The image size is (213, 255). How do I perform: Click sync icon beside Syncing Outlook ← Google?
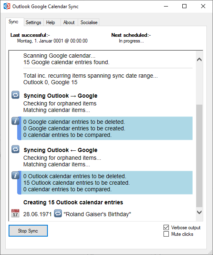(x=16, y=149)
